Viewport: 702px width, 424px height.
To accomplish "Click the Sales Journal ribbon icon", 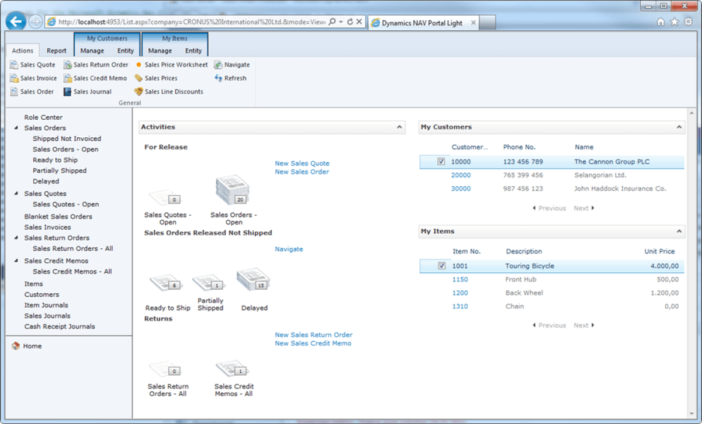I will pyautogui.click(x=67, y=92).
